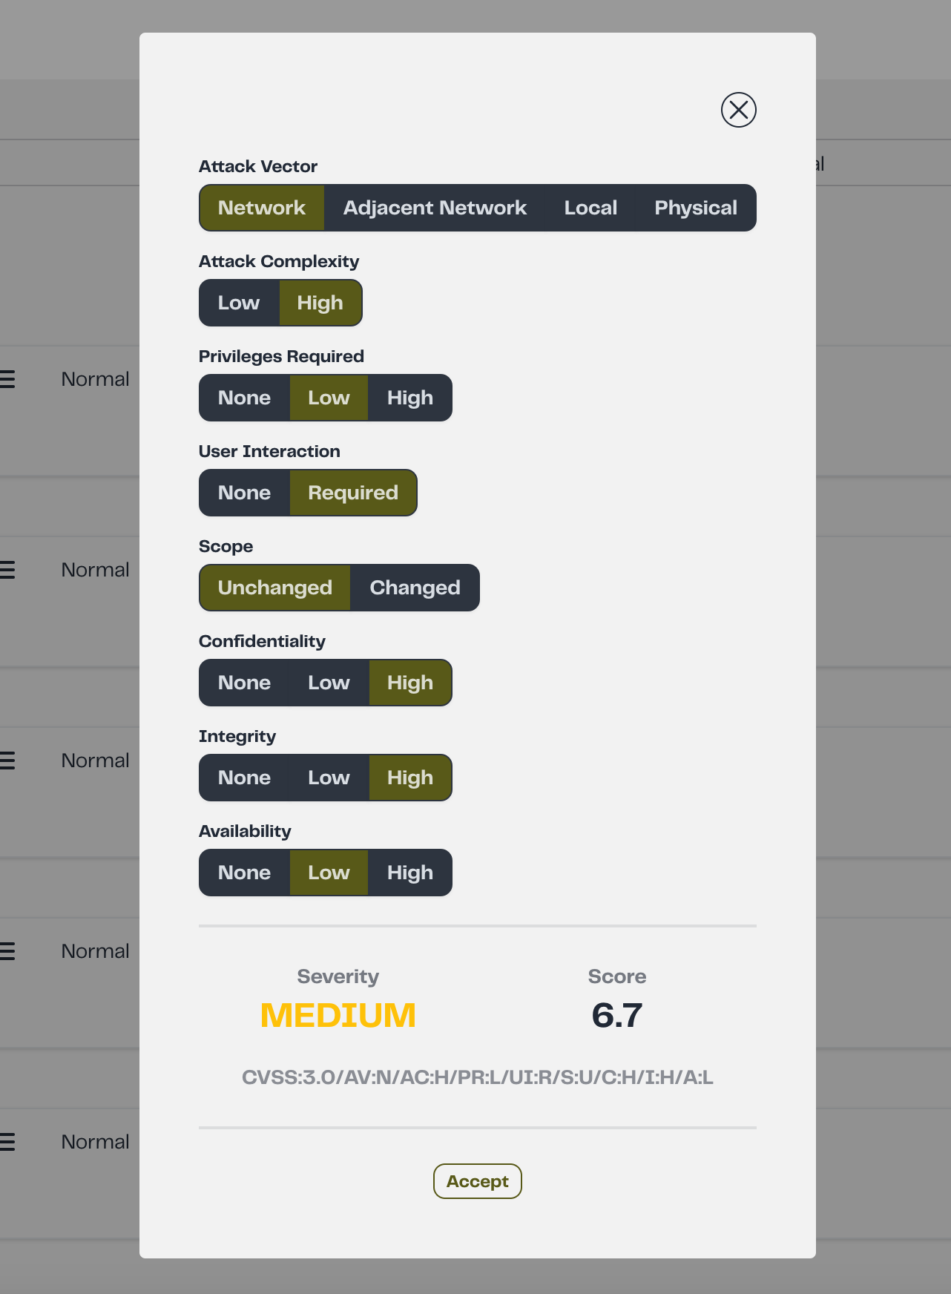
Task: Click the Accept button
Action: [x=478, y=1181]
